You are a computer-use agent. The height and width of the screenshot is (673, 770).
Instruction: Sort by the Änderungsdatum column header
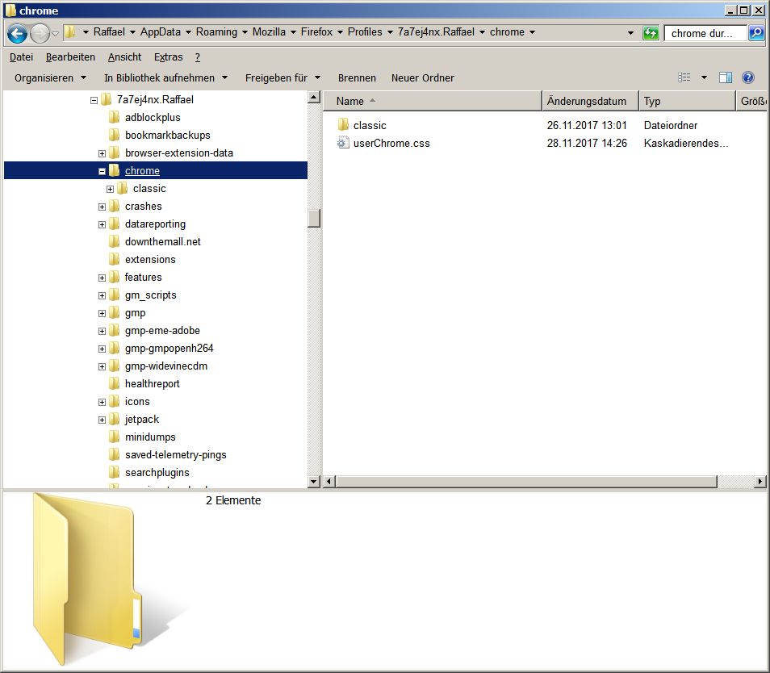coord(591,101)
